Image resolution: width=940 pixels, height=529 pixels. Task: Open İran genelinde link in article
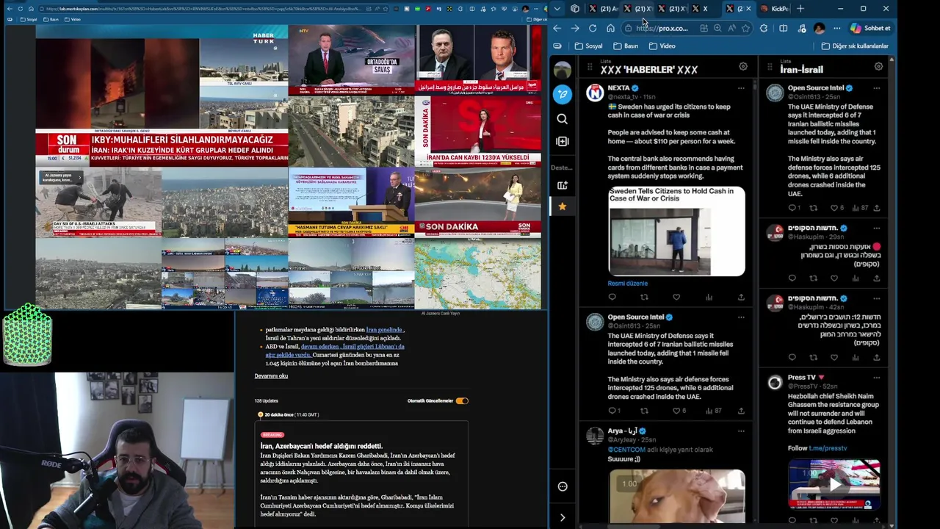[x=384, y=331]
